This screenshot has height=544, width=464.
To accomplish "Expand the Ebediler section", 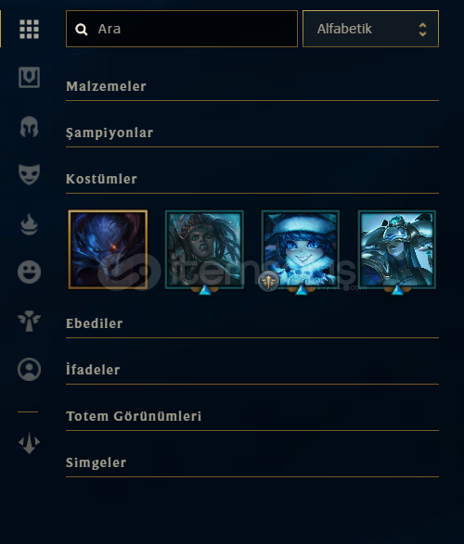I will pos(252,323).
